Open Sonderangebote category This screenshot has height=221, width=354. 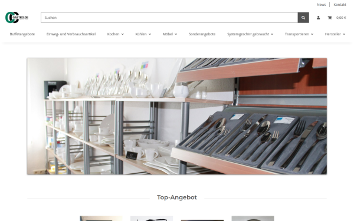click(x=202, y=34)
